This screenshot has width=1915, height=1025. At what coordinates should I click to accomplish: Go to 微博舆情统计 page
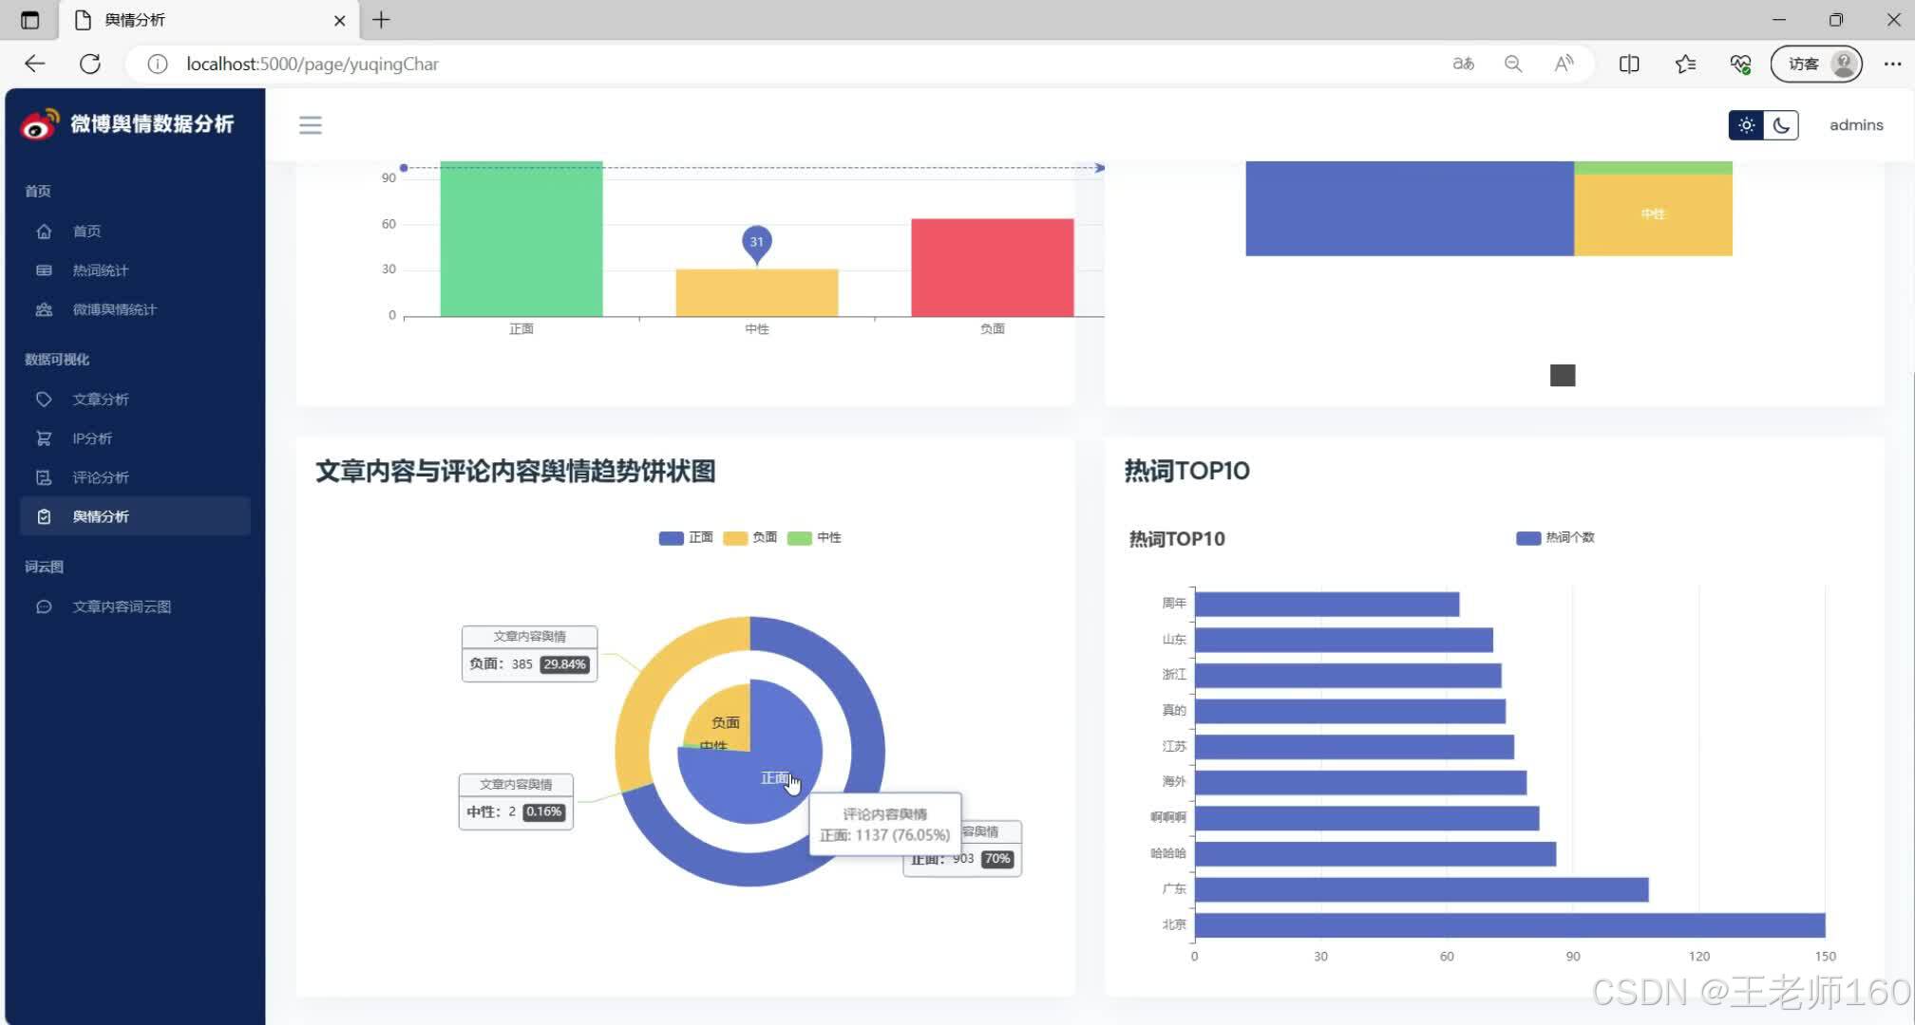(x=114, y=309)
